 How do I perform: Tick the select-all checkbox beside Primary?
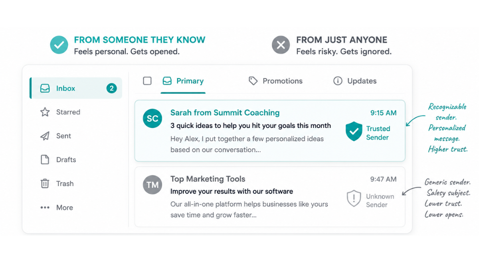(x=147, y=81)
